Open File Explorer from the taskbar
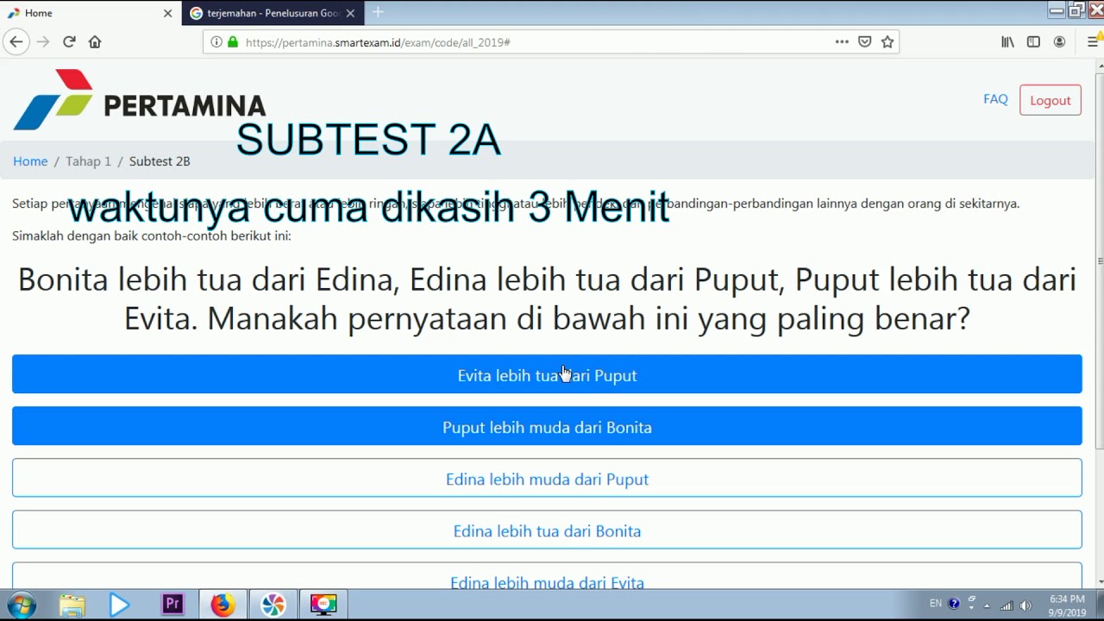The height and width of the screenshot is (621, 1104). (72, 605)
